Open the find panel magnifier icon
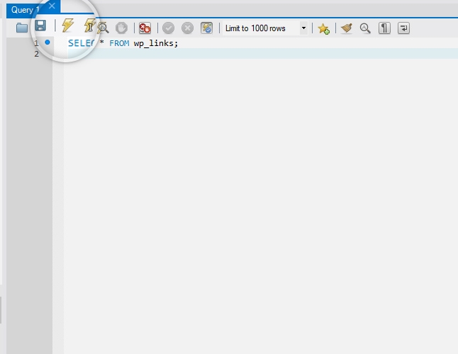458x354 pixels. pyautogui.click(x=365, y=28)
